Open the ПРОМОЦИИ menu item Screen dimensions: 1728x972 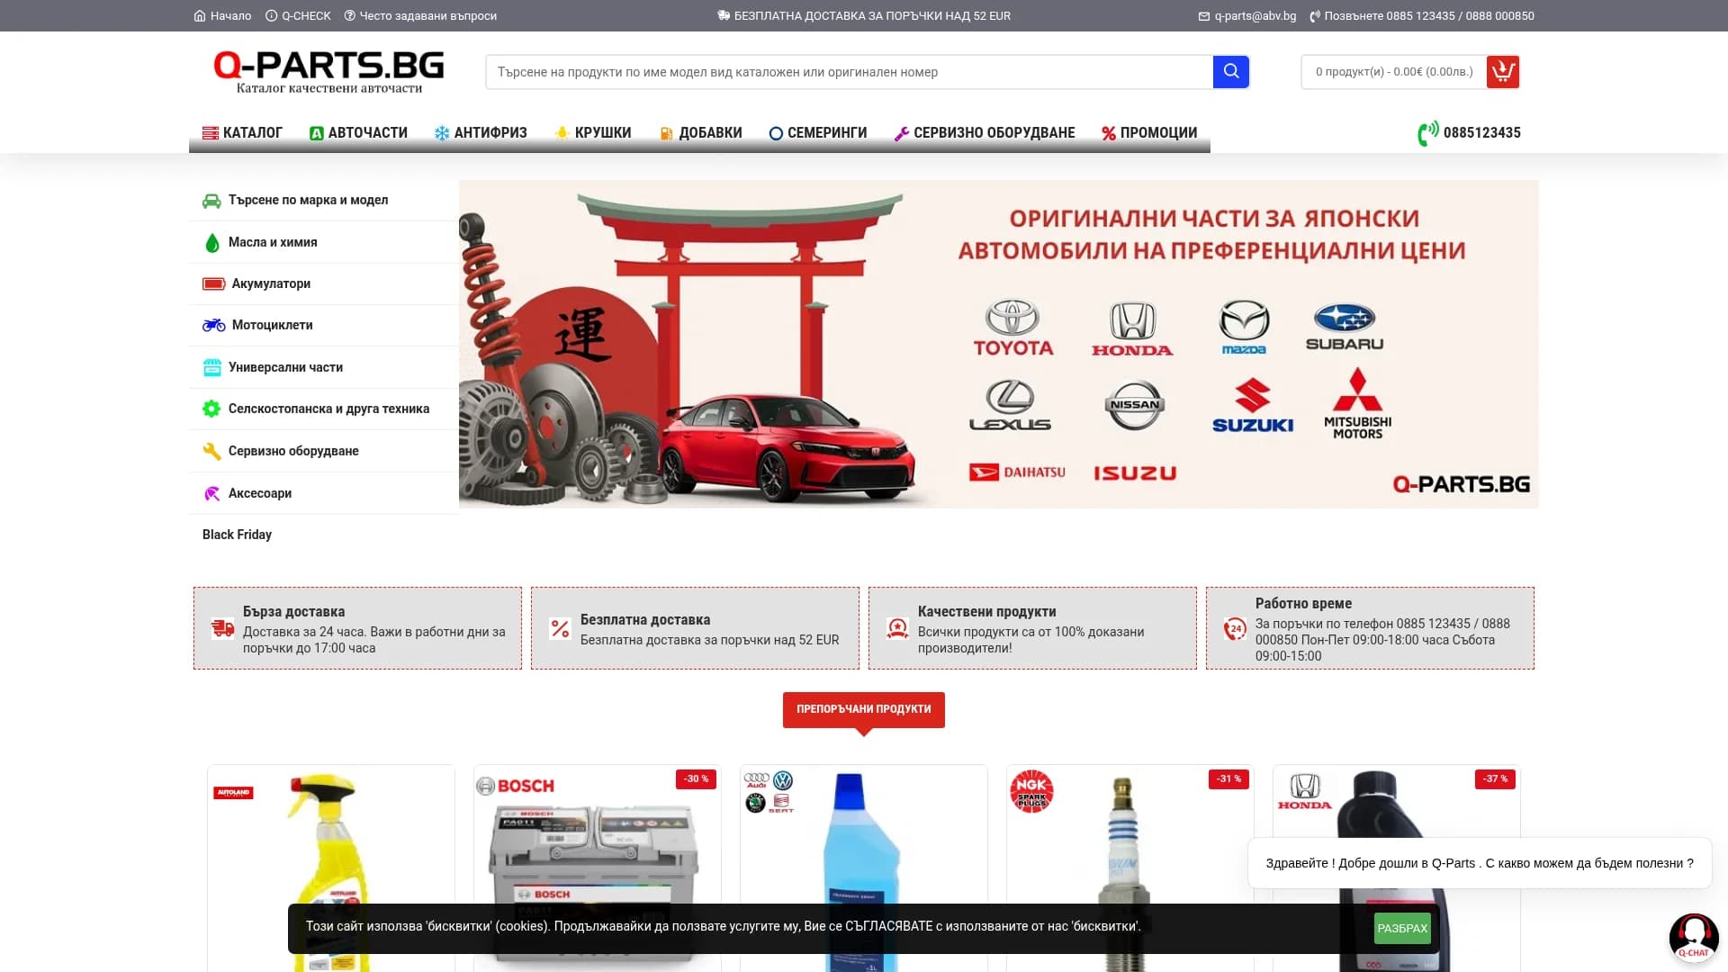(1149, 132)
